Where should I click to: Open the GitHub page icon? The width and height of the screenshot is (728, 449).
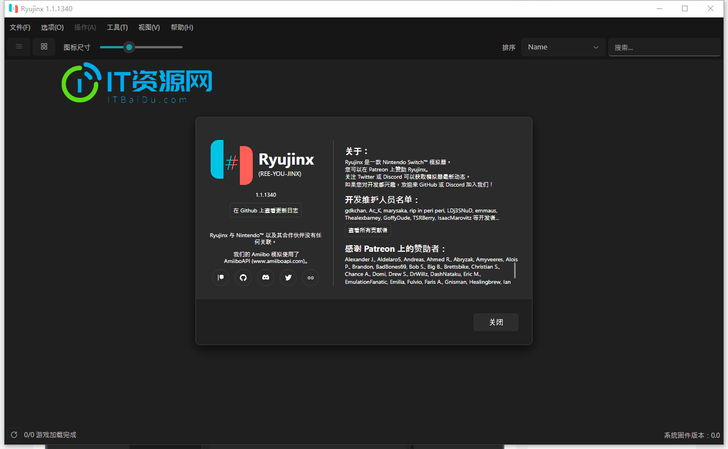[x=243, y=278]
